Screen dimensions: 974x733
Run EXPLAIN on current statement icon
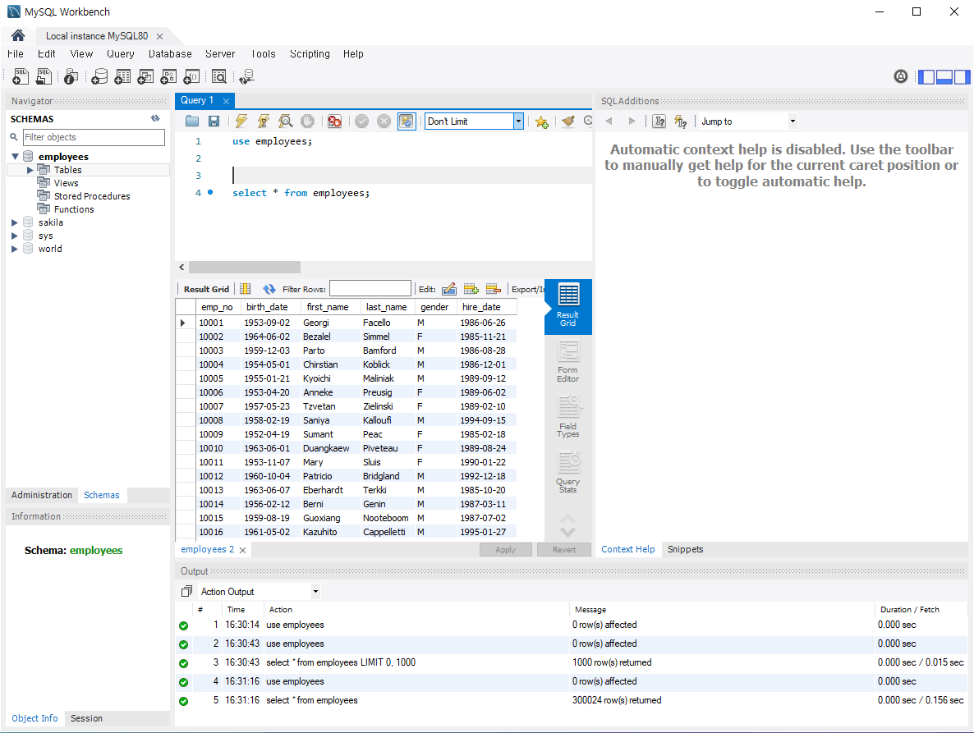click(x=285, y=121)
